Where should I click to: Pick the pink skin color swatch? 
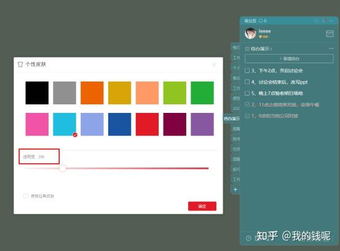click(37, 124)
